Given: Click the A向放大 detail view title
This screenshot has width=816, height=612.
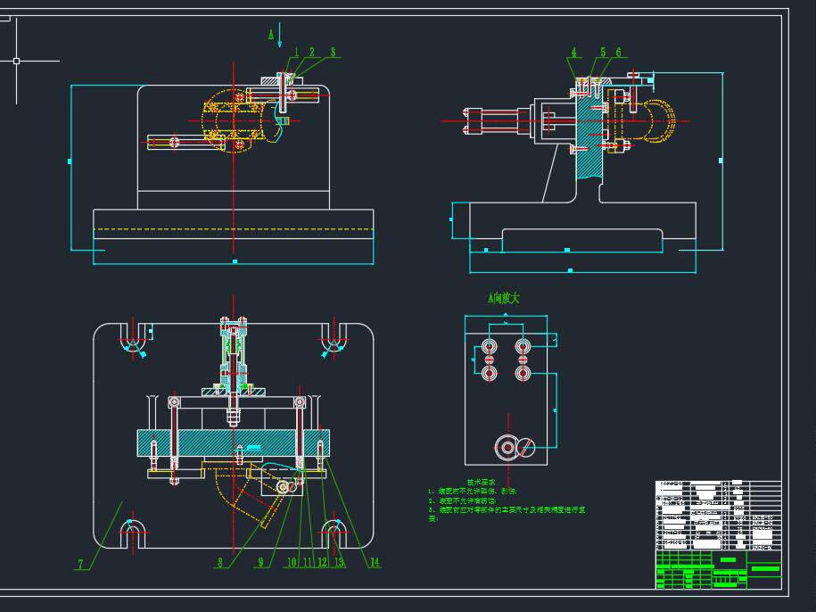Looking at the screenshot, I should [503, 297].
